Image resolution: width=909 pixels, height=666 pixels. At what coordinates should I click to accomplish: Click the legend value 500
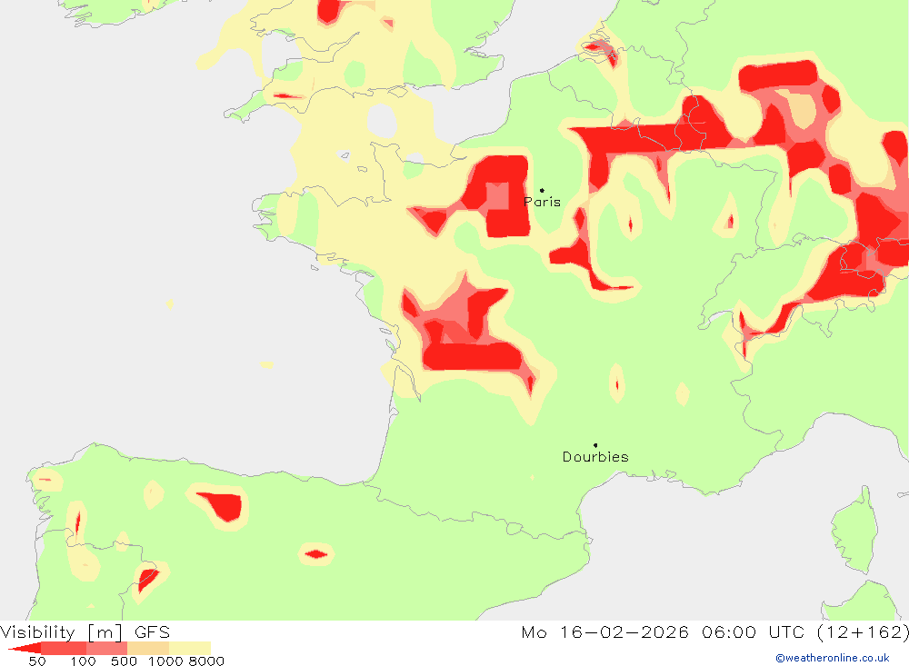[x=124, y=661]
